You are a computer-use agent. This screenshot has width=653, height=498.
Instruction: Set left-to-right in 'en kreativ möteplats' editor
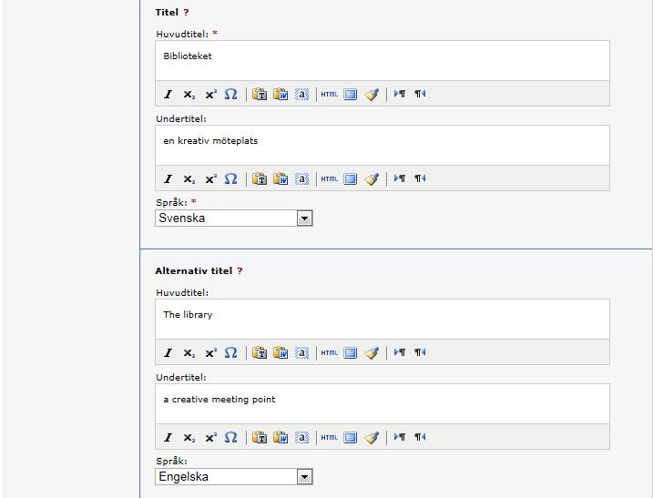tap(400, 178)
